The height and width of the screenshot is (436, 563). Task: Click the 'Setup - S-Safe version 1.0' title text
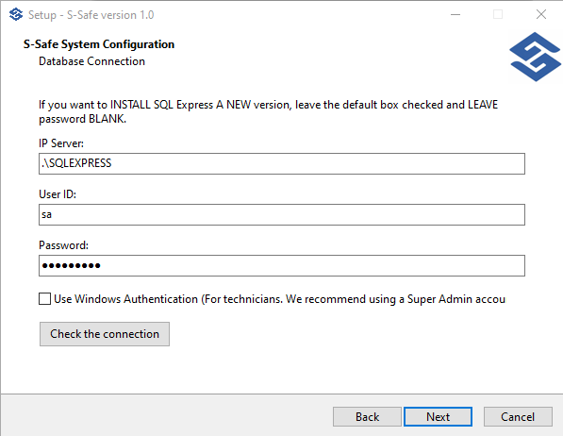coord(91,15)
